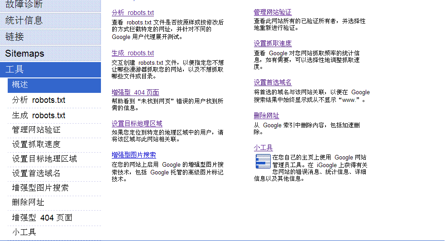The height and width of the screenshot is (241, 445).
Task: Open 生成 robots.txt in the sidebar
Action: click(x=54, y=116)
